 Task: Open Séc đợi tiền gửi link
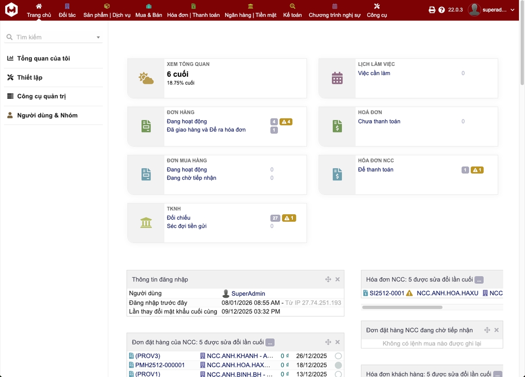(x=187, y=226)
